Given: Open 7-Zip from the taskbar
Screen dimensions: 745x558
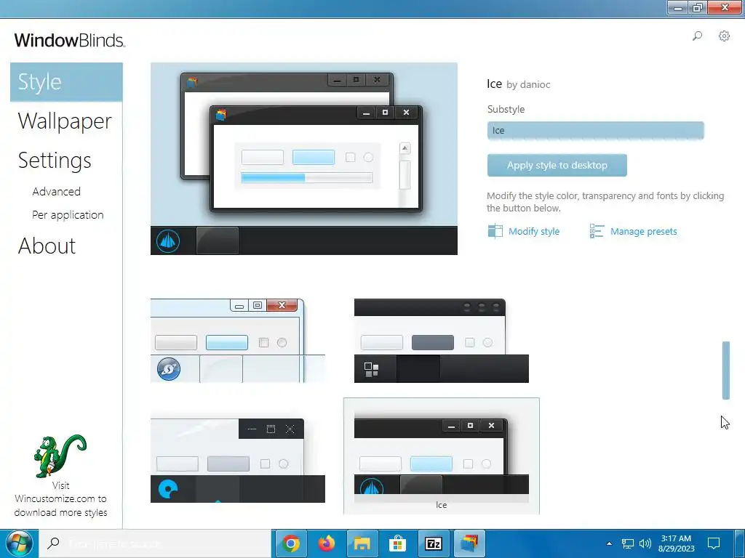Looking at the screenshot, I should pyautogui.click(x=434, y=543).
